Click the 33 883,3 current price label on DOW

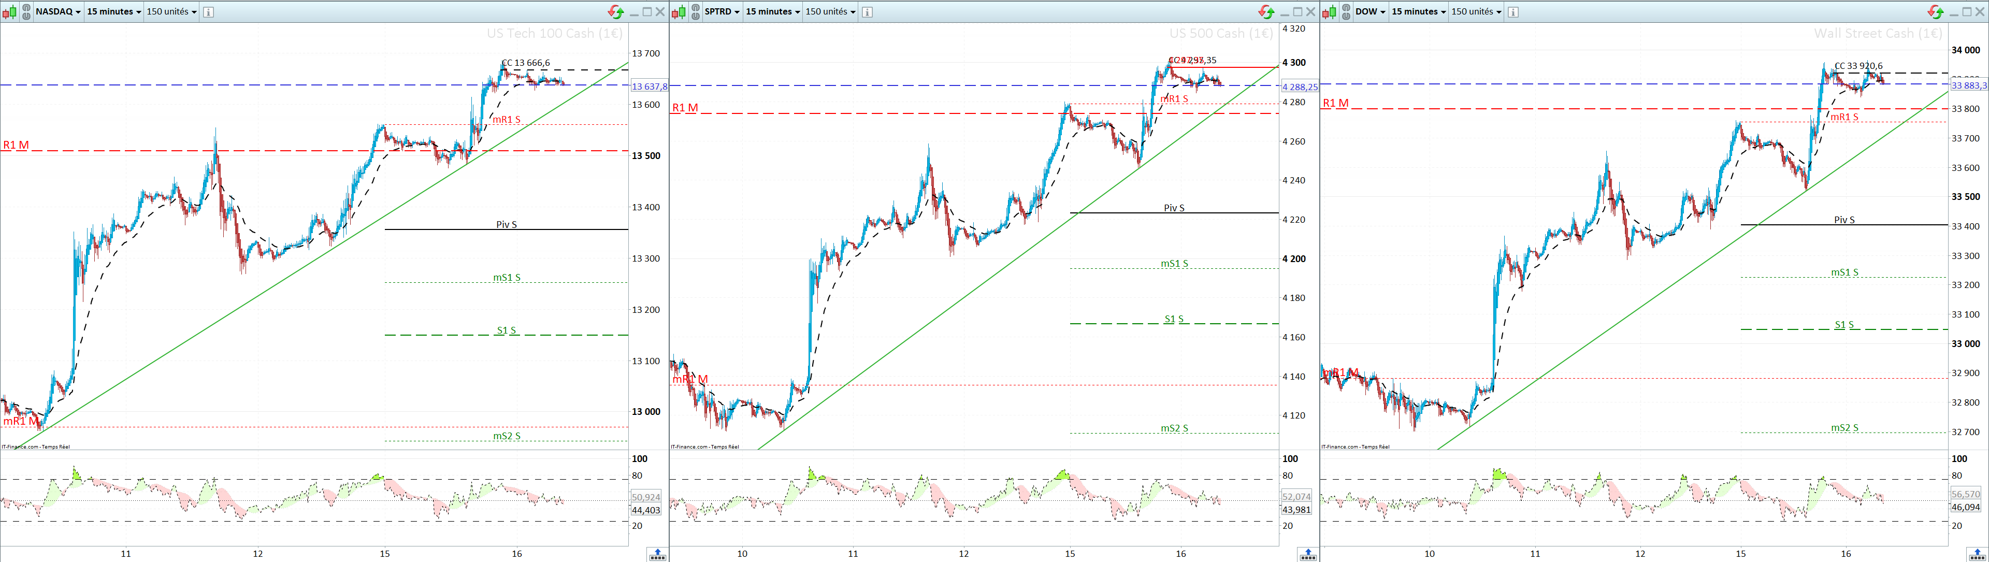click(1969, 85)
